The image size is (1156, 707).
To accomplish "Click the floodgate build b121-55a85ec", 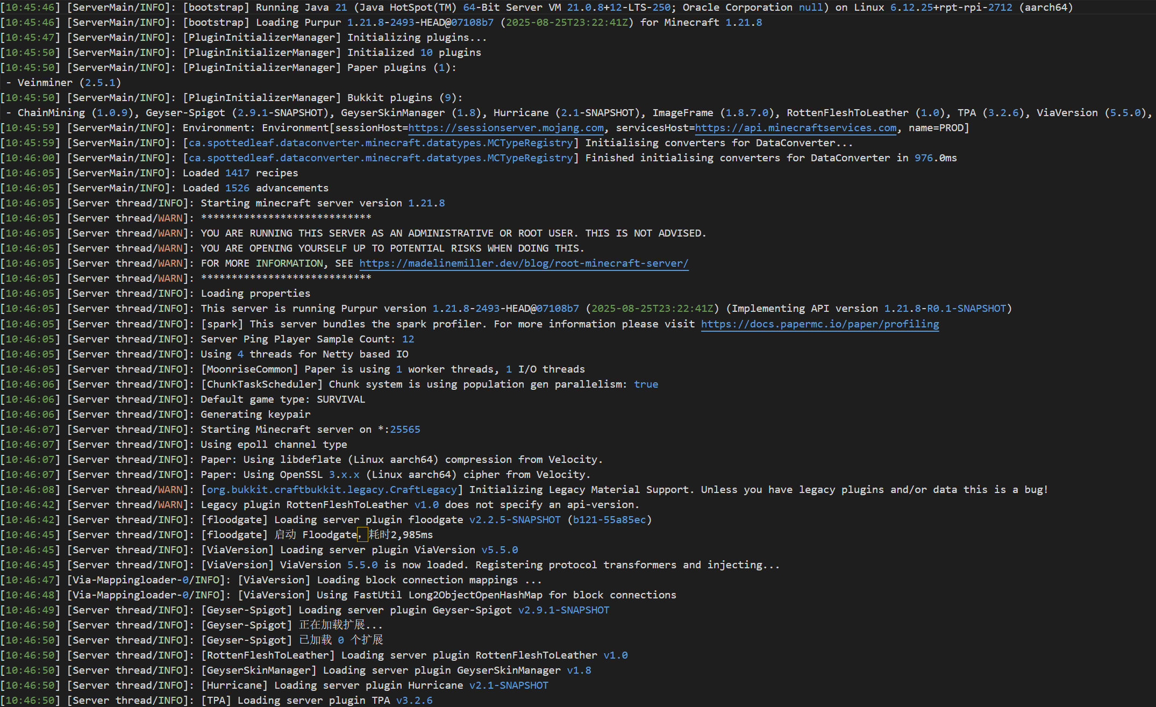I will (609, 520).
